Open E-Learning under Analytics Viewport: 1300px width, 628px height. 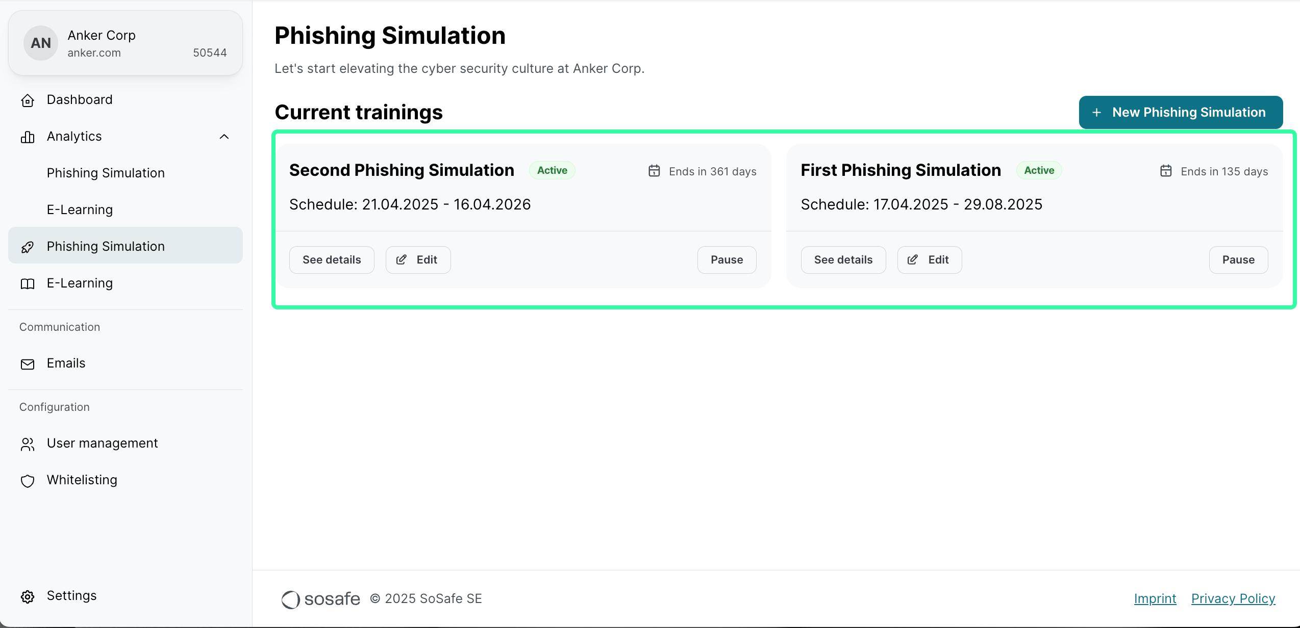pos(80,210)
